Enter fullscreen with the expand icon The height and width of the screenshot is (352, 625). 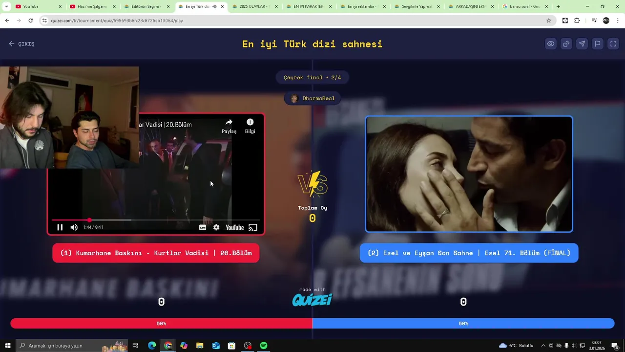pos(613,44)
